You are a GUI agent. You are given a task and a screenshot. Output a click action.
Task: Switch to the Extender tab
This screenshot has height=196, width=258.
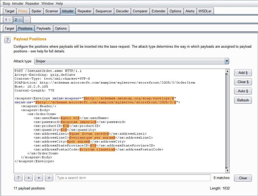pyautogui.click(x=159, y=11)
